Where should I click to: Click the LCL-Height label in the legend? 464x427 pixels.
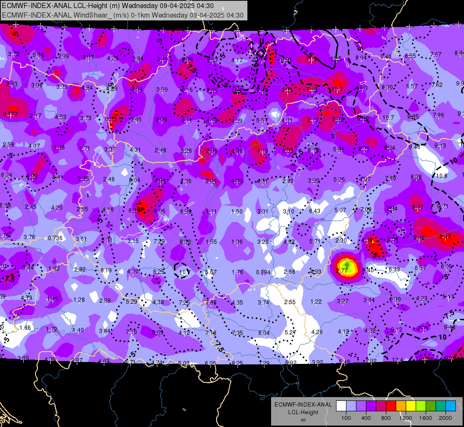[303, 412]
